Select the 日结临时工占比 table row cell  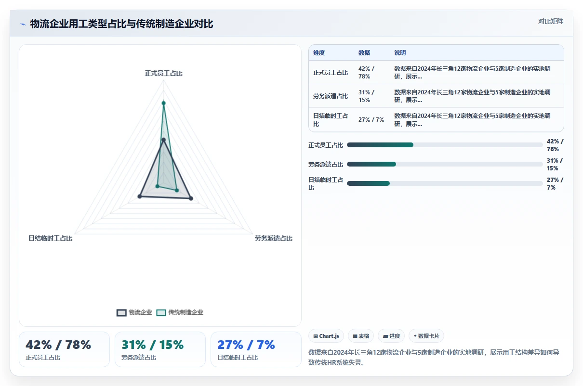331,120
